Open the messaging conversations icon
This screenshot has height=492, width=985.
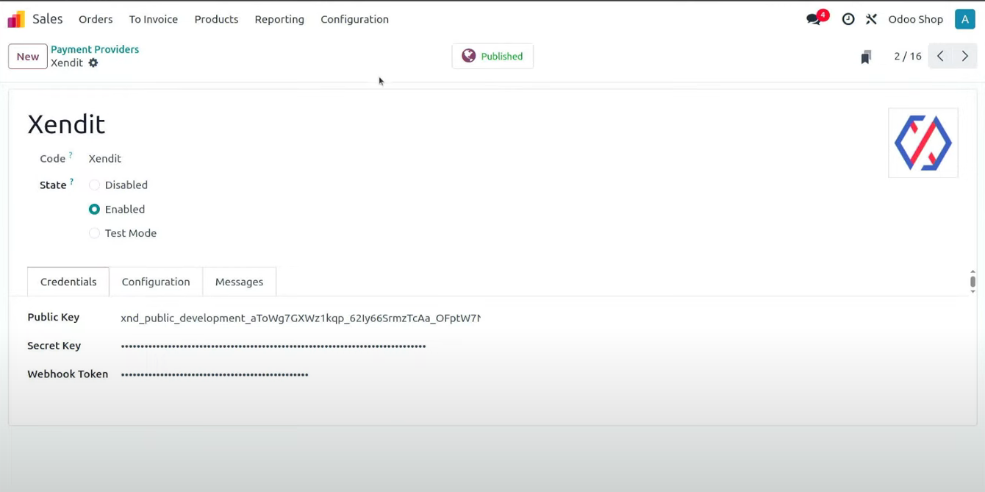(814, 19)
